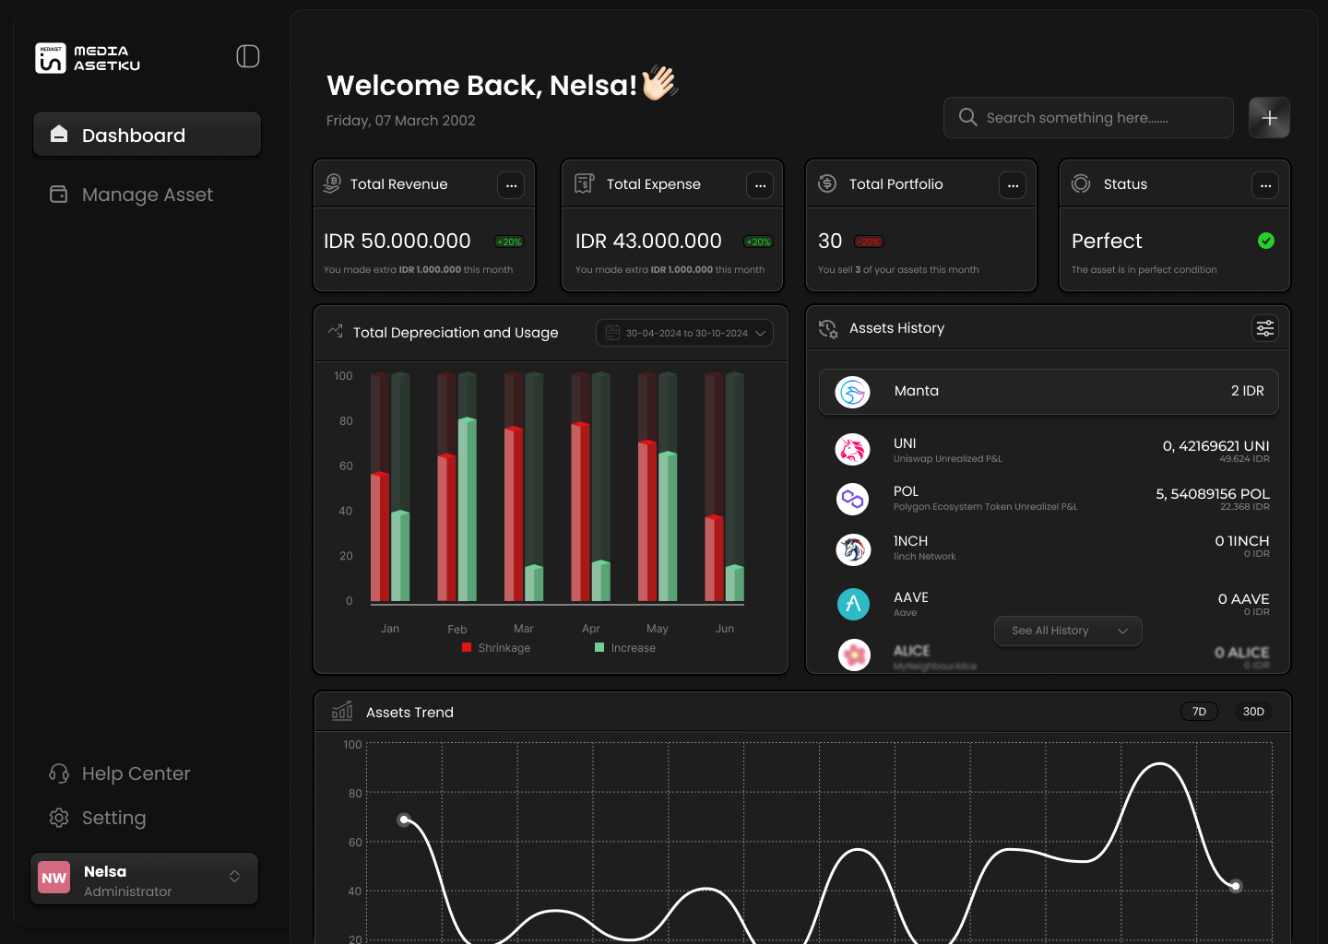Click the Total Revenue bitcoin icon

coord(331,183)
